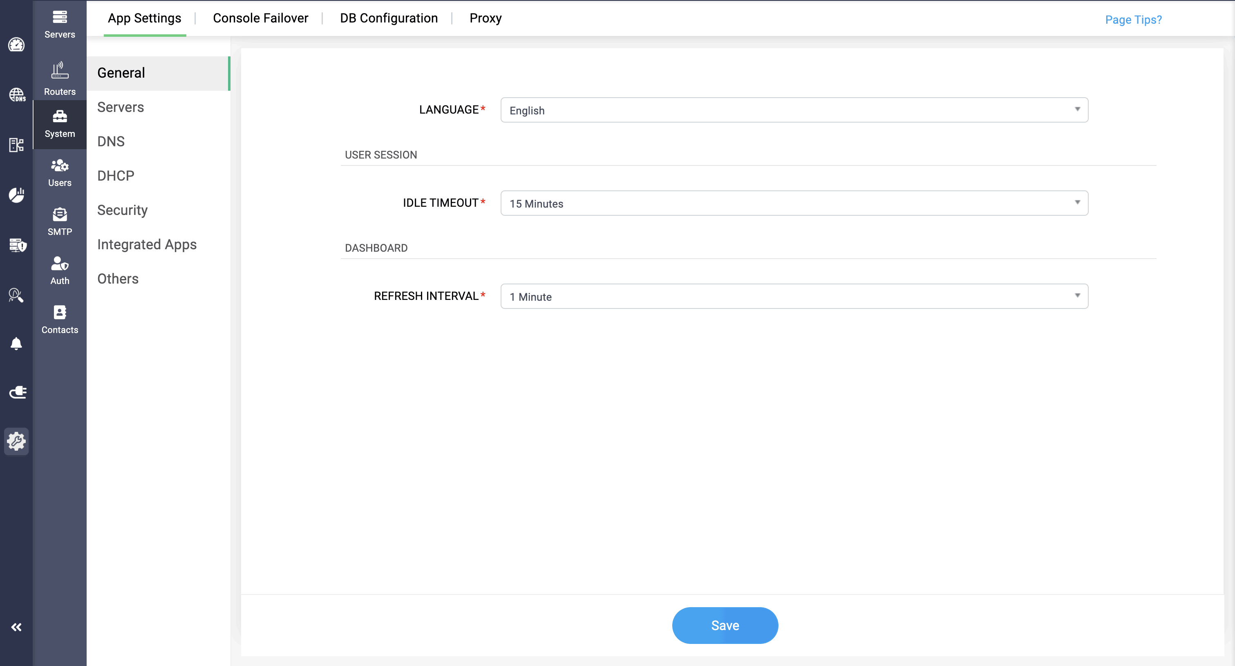This screenshot has width=1235, height=666.
Task: Open the Idle Timeout dropdown
Action: point(794,203)
